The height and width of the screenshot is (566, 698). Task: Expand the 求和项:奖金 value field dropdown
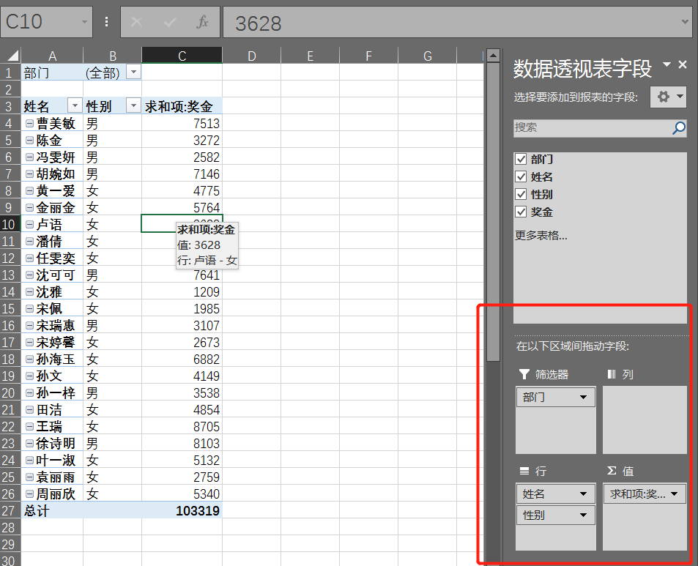[x=675, y=494]
